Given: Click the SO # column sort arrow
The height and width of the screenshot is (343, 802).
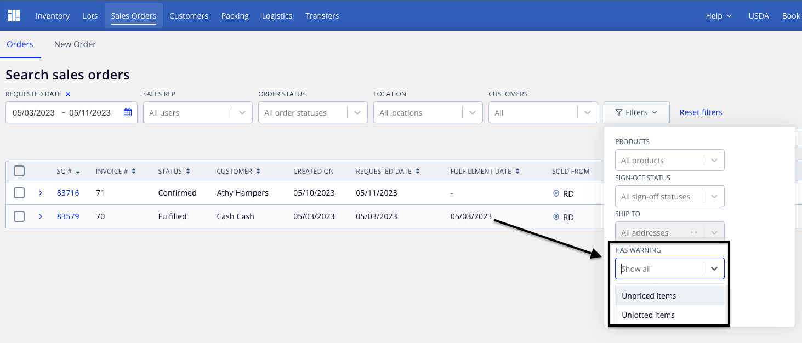Looking at the screenshot, I should [78, 171].
